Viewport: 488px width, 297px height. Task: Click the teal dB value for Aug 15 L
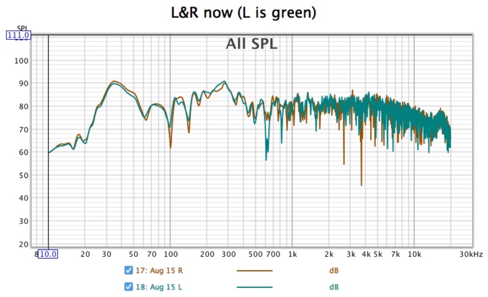333,287
